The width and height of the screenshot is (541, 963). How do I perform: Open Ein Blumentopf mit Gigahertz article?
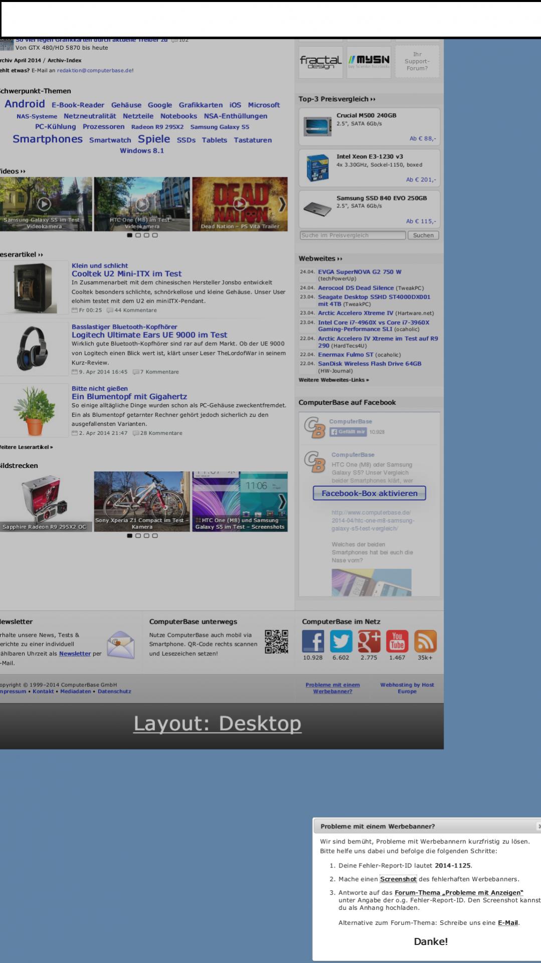tap(129, 397)
